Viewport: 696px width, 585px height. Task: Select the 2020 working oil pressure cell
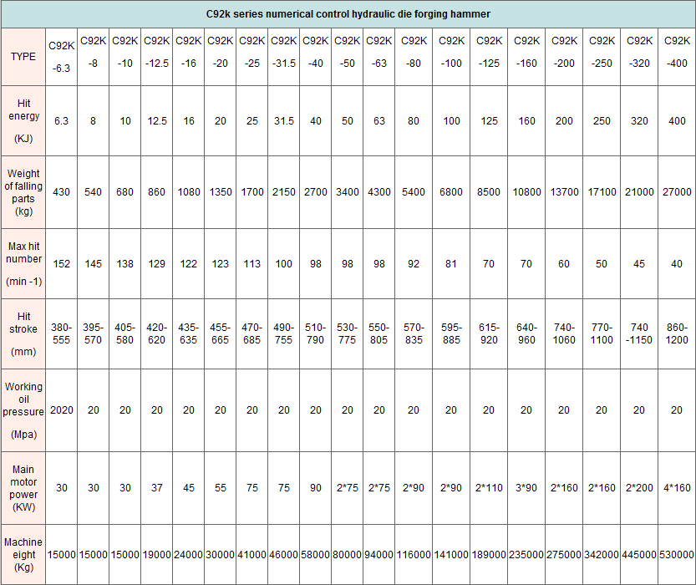click(x=61, y=410)
